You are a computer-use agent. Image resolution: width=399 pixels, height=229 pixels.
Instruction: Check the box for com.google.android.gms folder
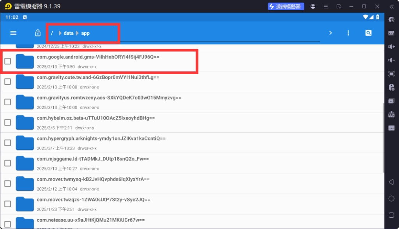click(x=8, y=61)
